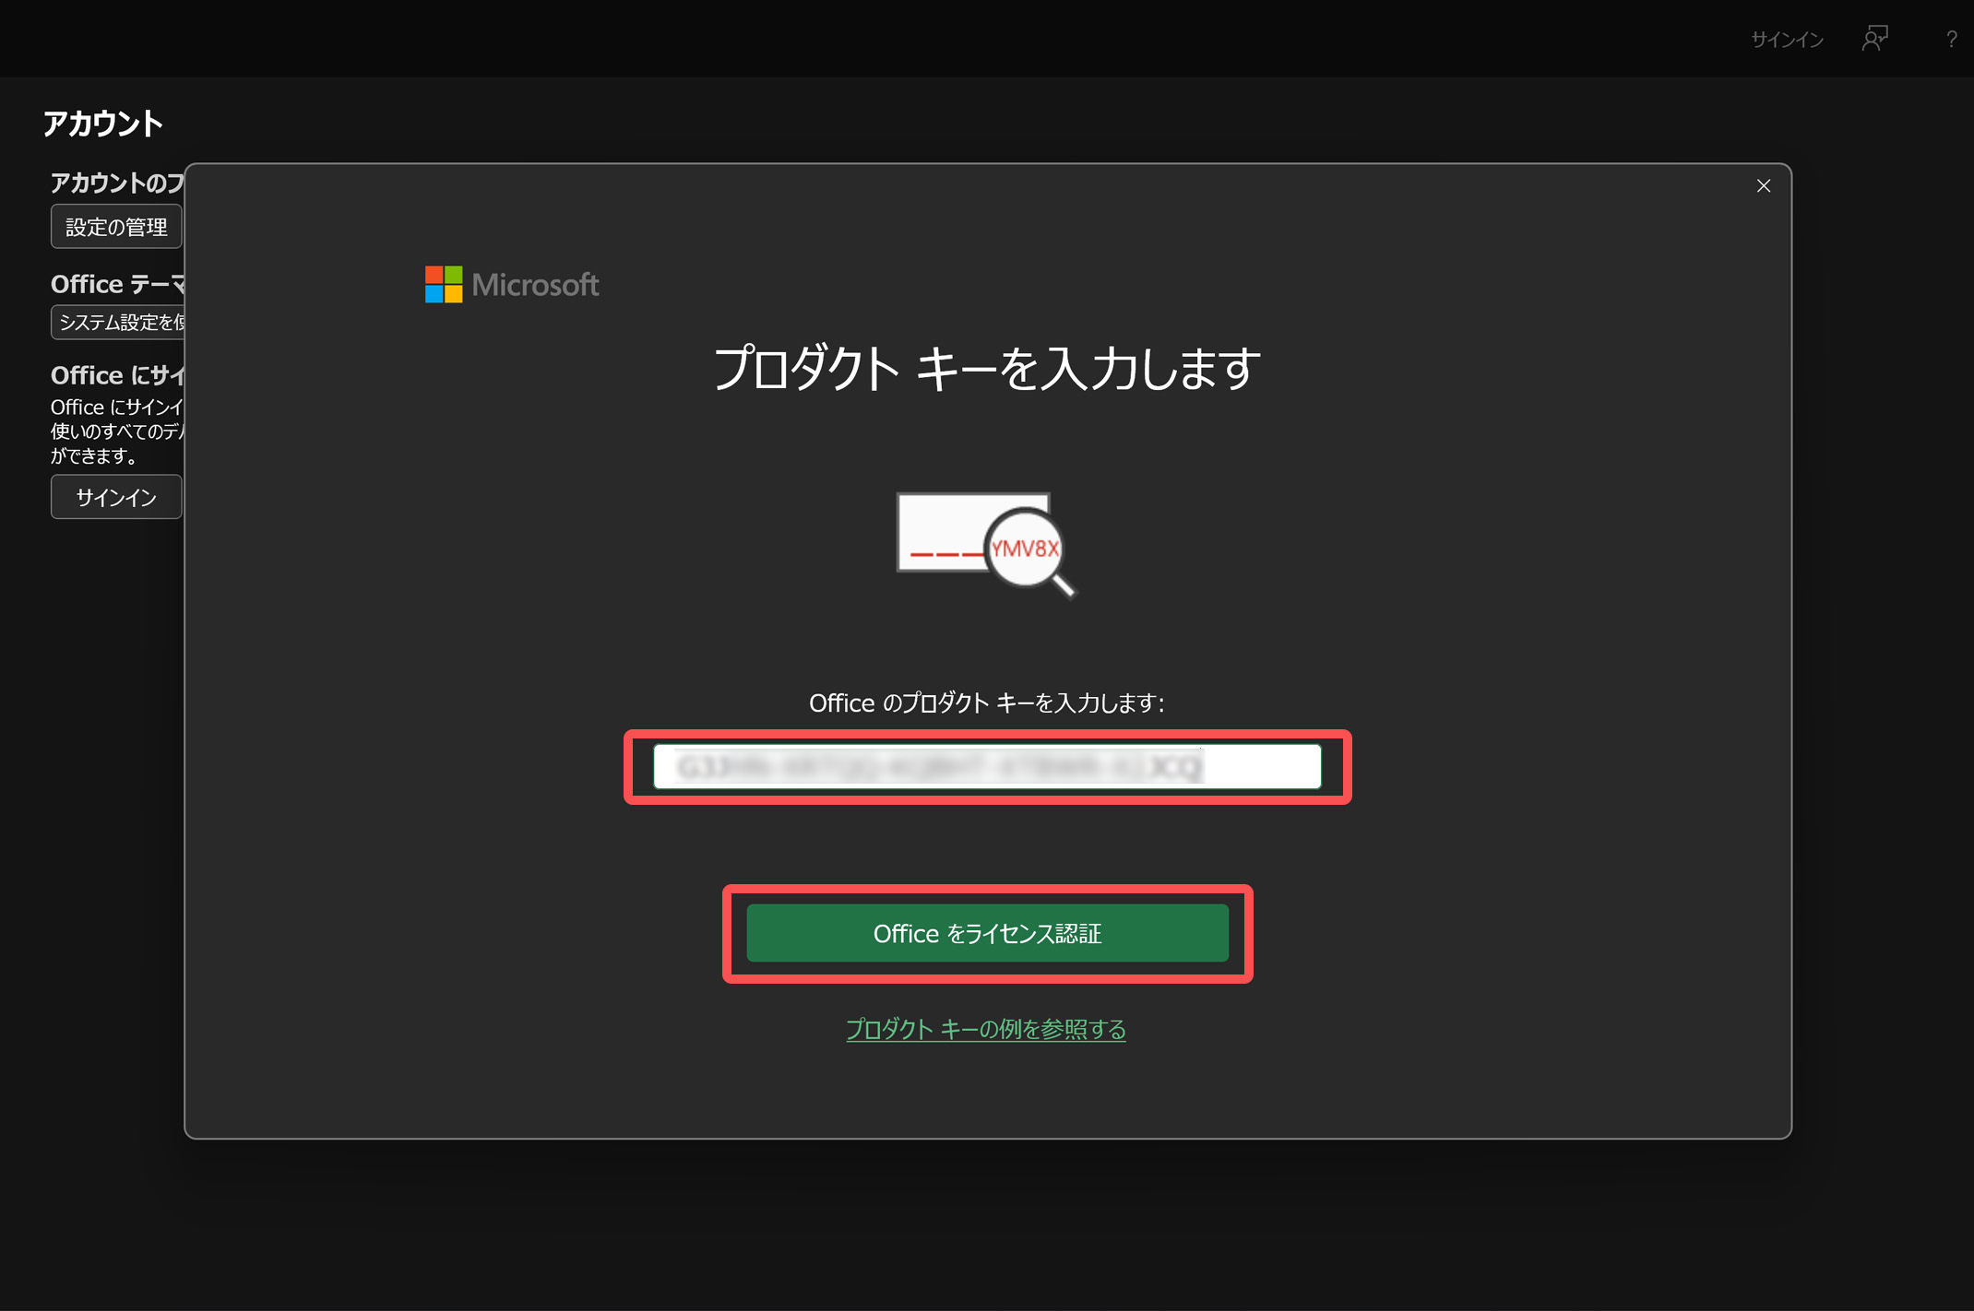Click the Microsoft logo in dialog
This screenshot has height=1311, width=1974.
444,284
